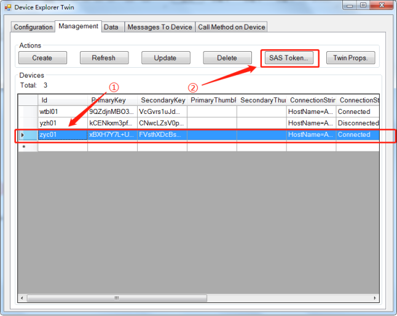Open the SAS Token dialog

(290, 58)
